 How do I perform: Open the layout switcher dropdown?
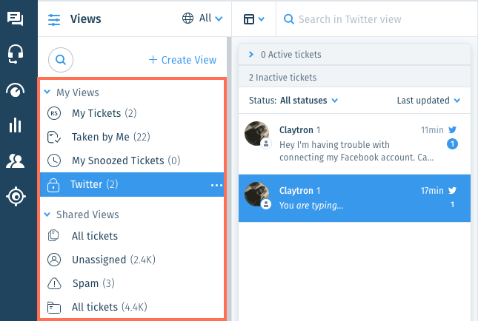253,19
